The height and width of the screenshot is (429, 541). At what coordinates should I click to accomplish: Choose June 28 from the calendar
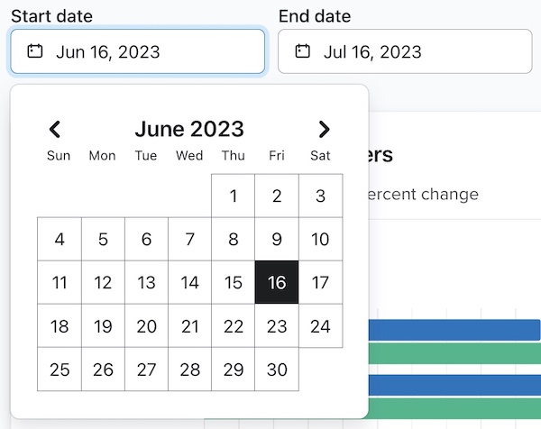click(x=189, y=370)
